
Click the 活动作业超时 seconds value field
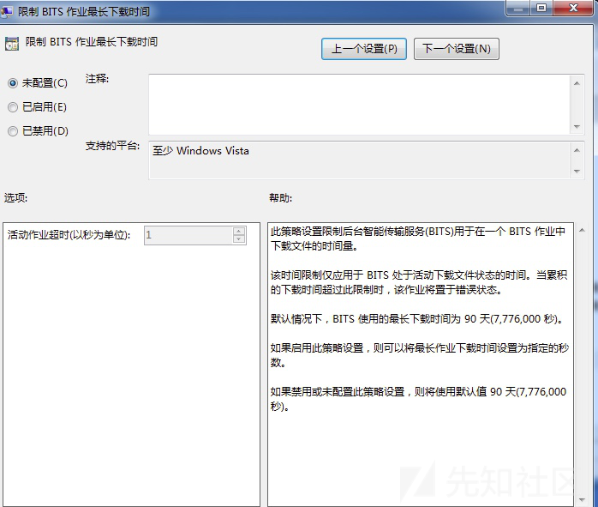(188, 235)
